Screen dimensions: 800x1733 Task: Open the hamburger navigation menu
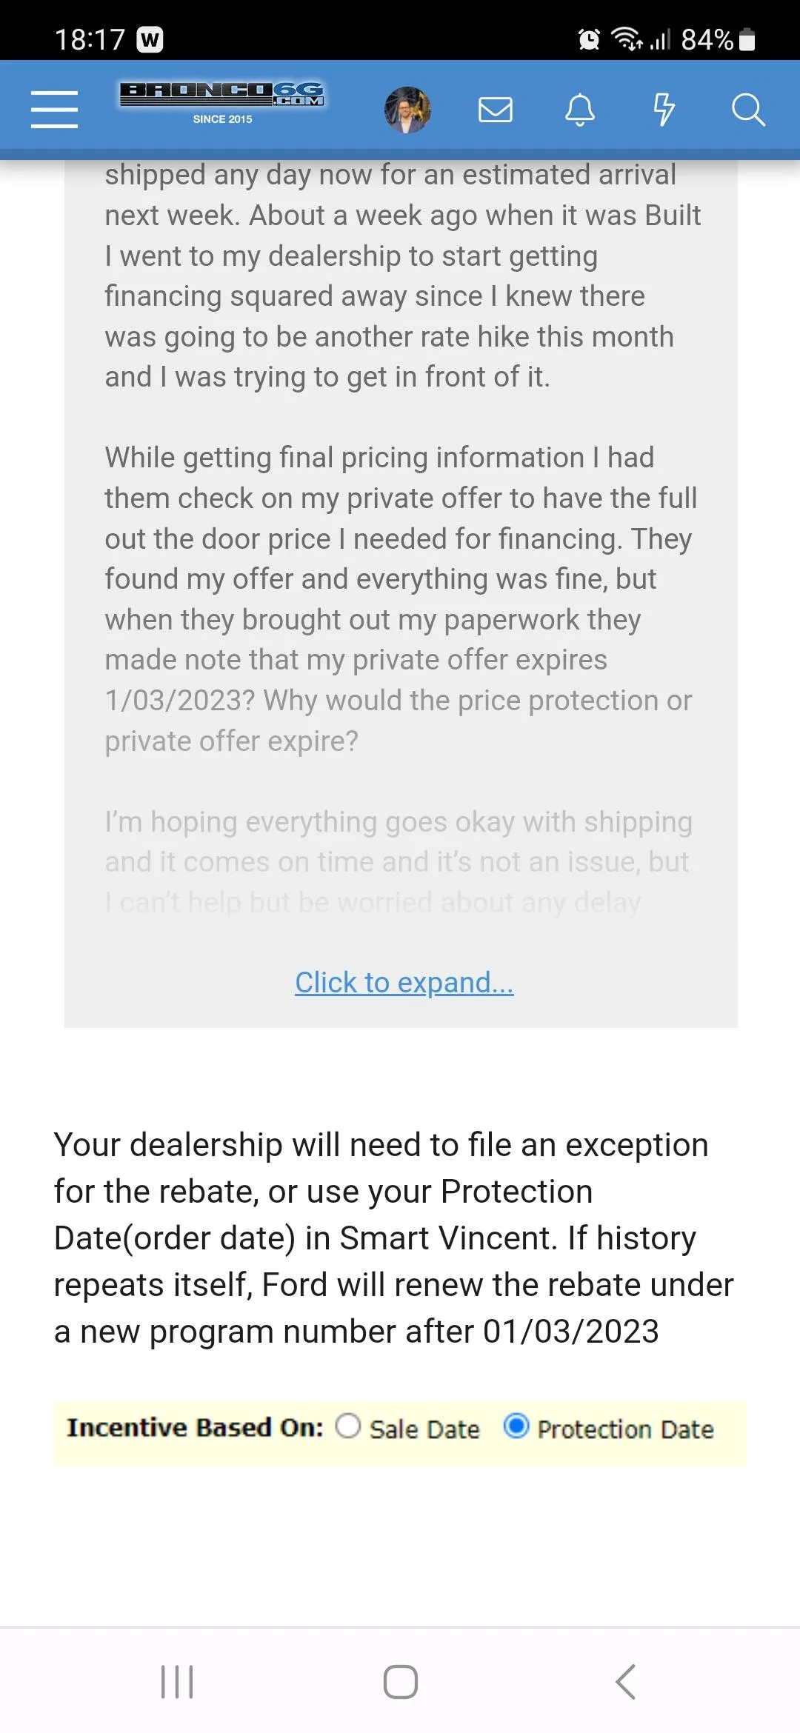[x=54, y=110]
